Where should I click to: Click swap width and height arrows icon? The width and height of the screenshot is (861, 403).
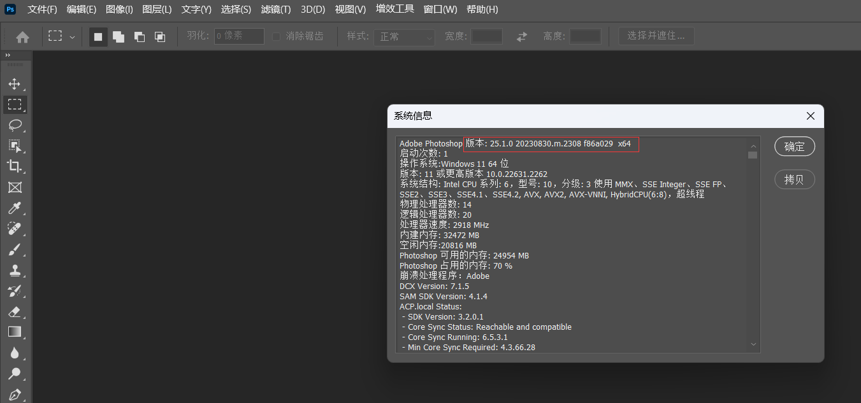tap(522, 37)
